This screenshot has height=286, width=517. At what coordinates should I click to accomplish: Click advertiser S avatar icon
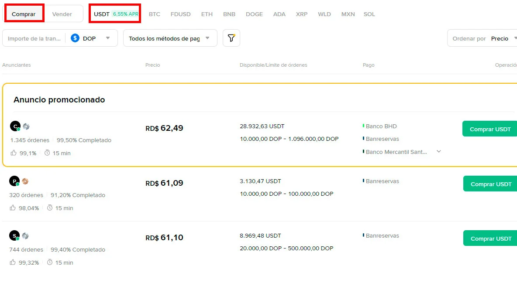tap(14, 236)
